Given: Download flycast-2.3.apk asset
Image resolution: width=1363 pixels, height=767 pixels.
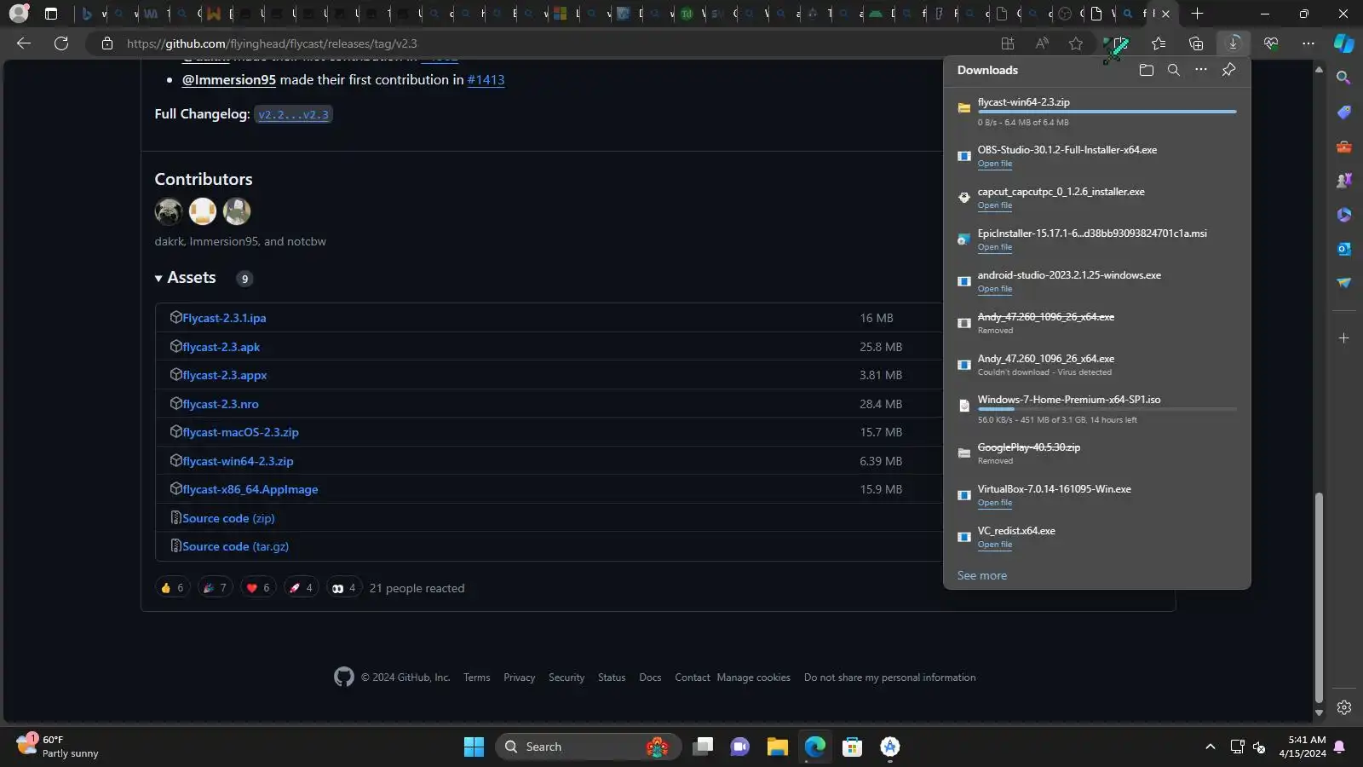Looking at the screenshot, I should (x=221, y=347).
